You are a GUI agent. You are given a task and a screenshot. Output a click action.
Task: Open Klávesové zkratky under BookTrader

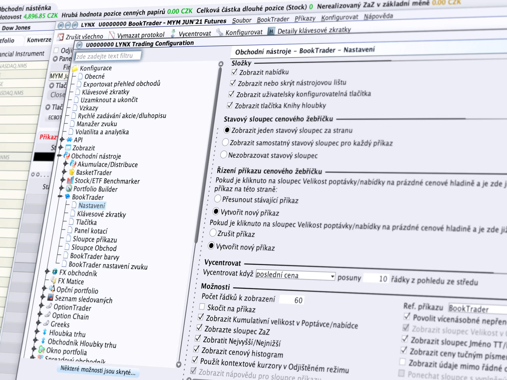point(101,214)
